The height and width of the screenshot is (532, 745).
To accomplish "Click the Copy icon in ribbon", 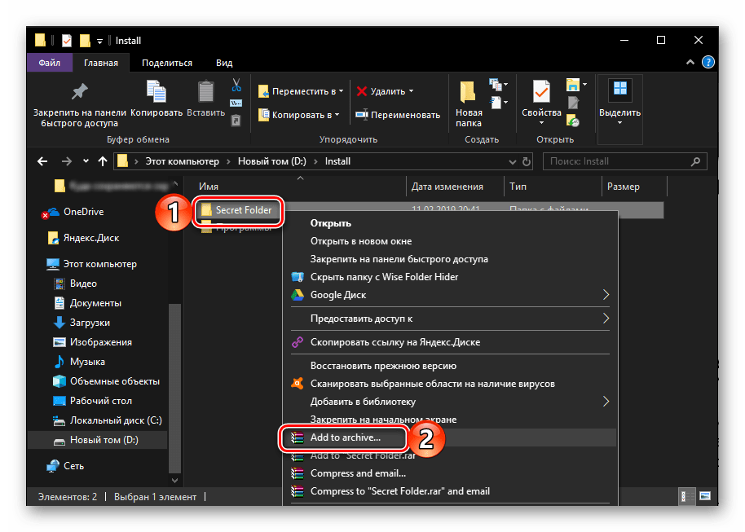I will coord(156,92).
